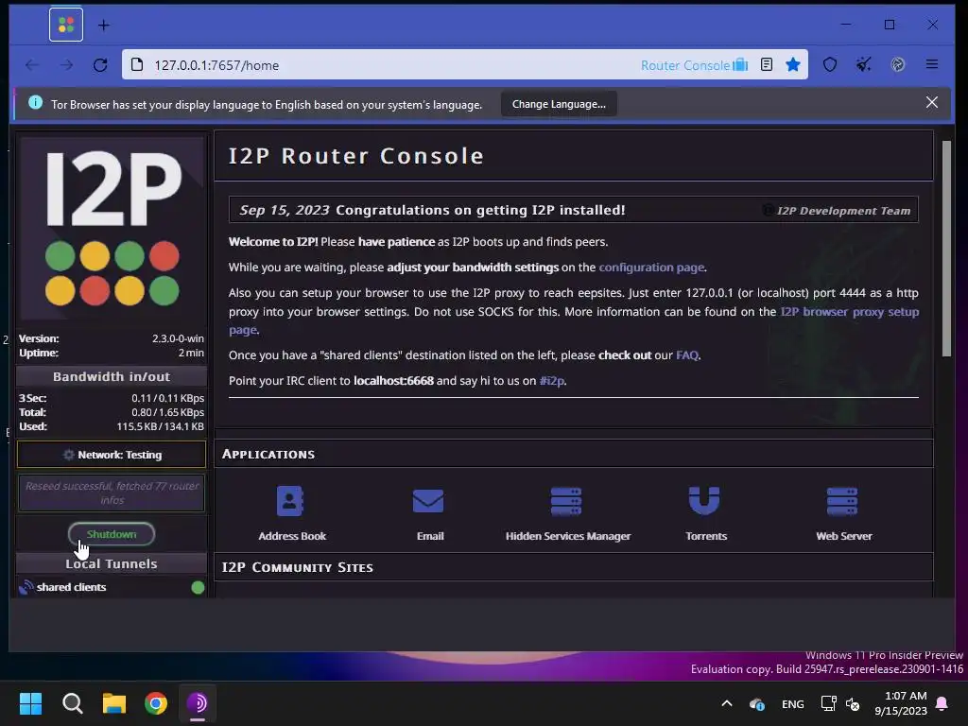The image size is (968, 726).
Task: Click the I2P extension toolbar icon
Action: point(898,64)
